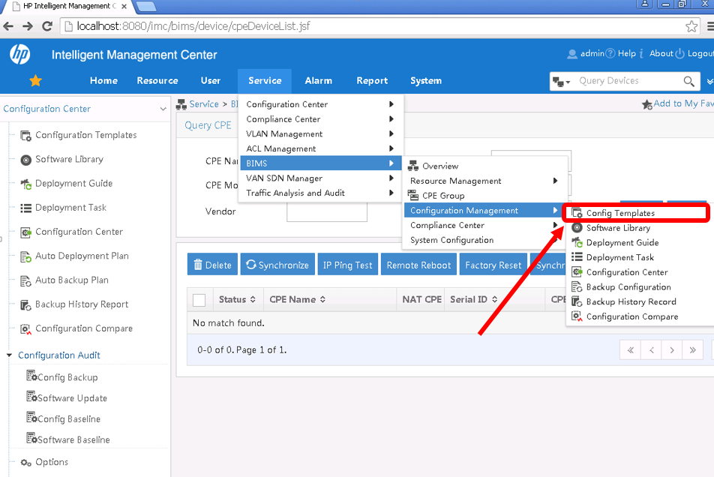
Task: Expand the header double-chevron
Action: tap(709, 82)
